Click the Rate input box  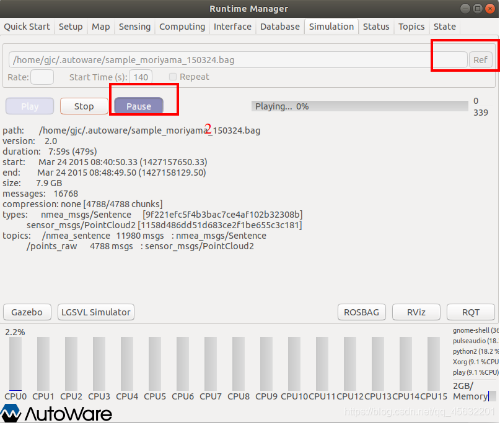click(42, 77)
